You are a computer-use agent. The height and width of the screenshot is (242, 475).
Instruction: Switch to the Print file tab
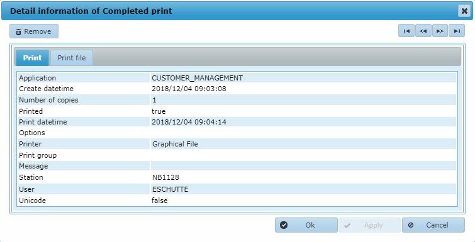[72, 58]
